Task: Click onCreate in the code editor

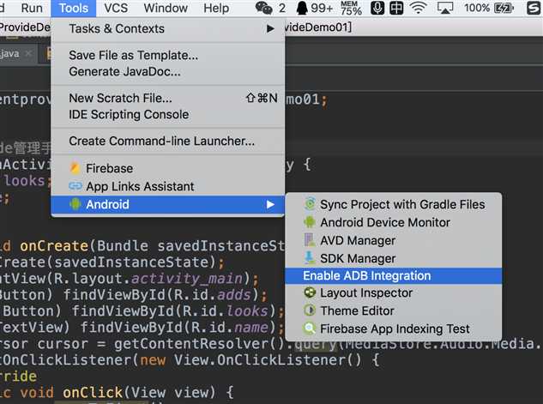Action: (54, 246)
